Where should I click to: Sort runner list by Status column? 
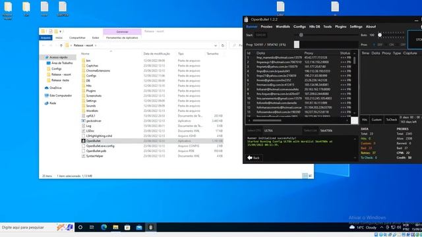[345, 53]
